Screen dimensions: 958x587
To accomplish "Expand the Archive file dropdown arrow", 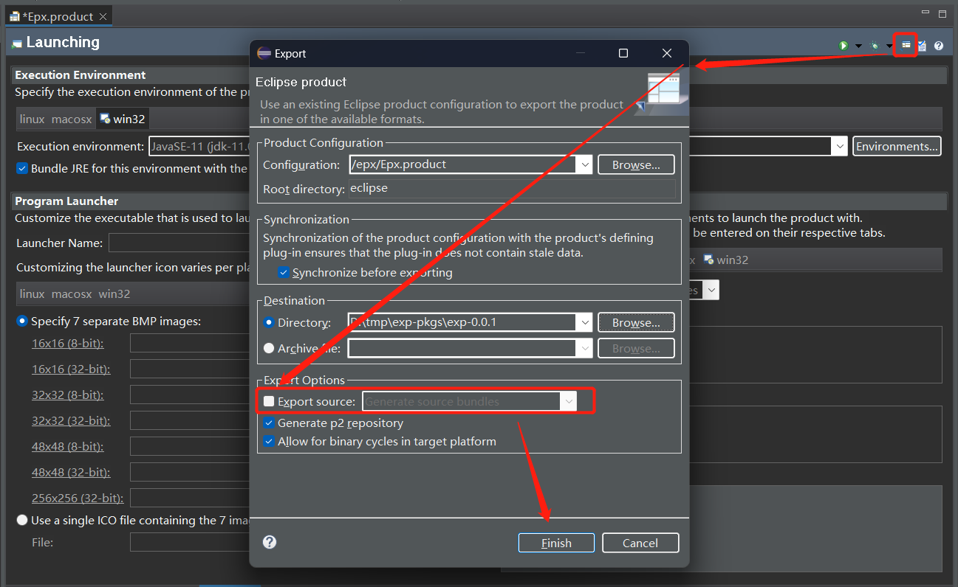I will 584,348.
